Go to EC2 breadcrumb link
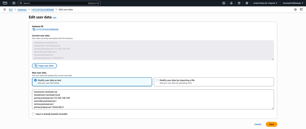 [10, 9]
